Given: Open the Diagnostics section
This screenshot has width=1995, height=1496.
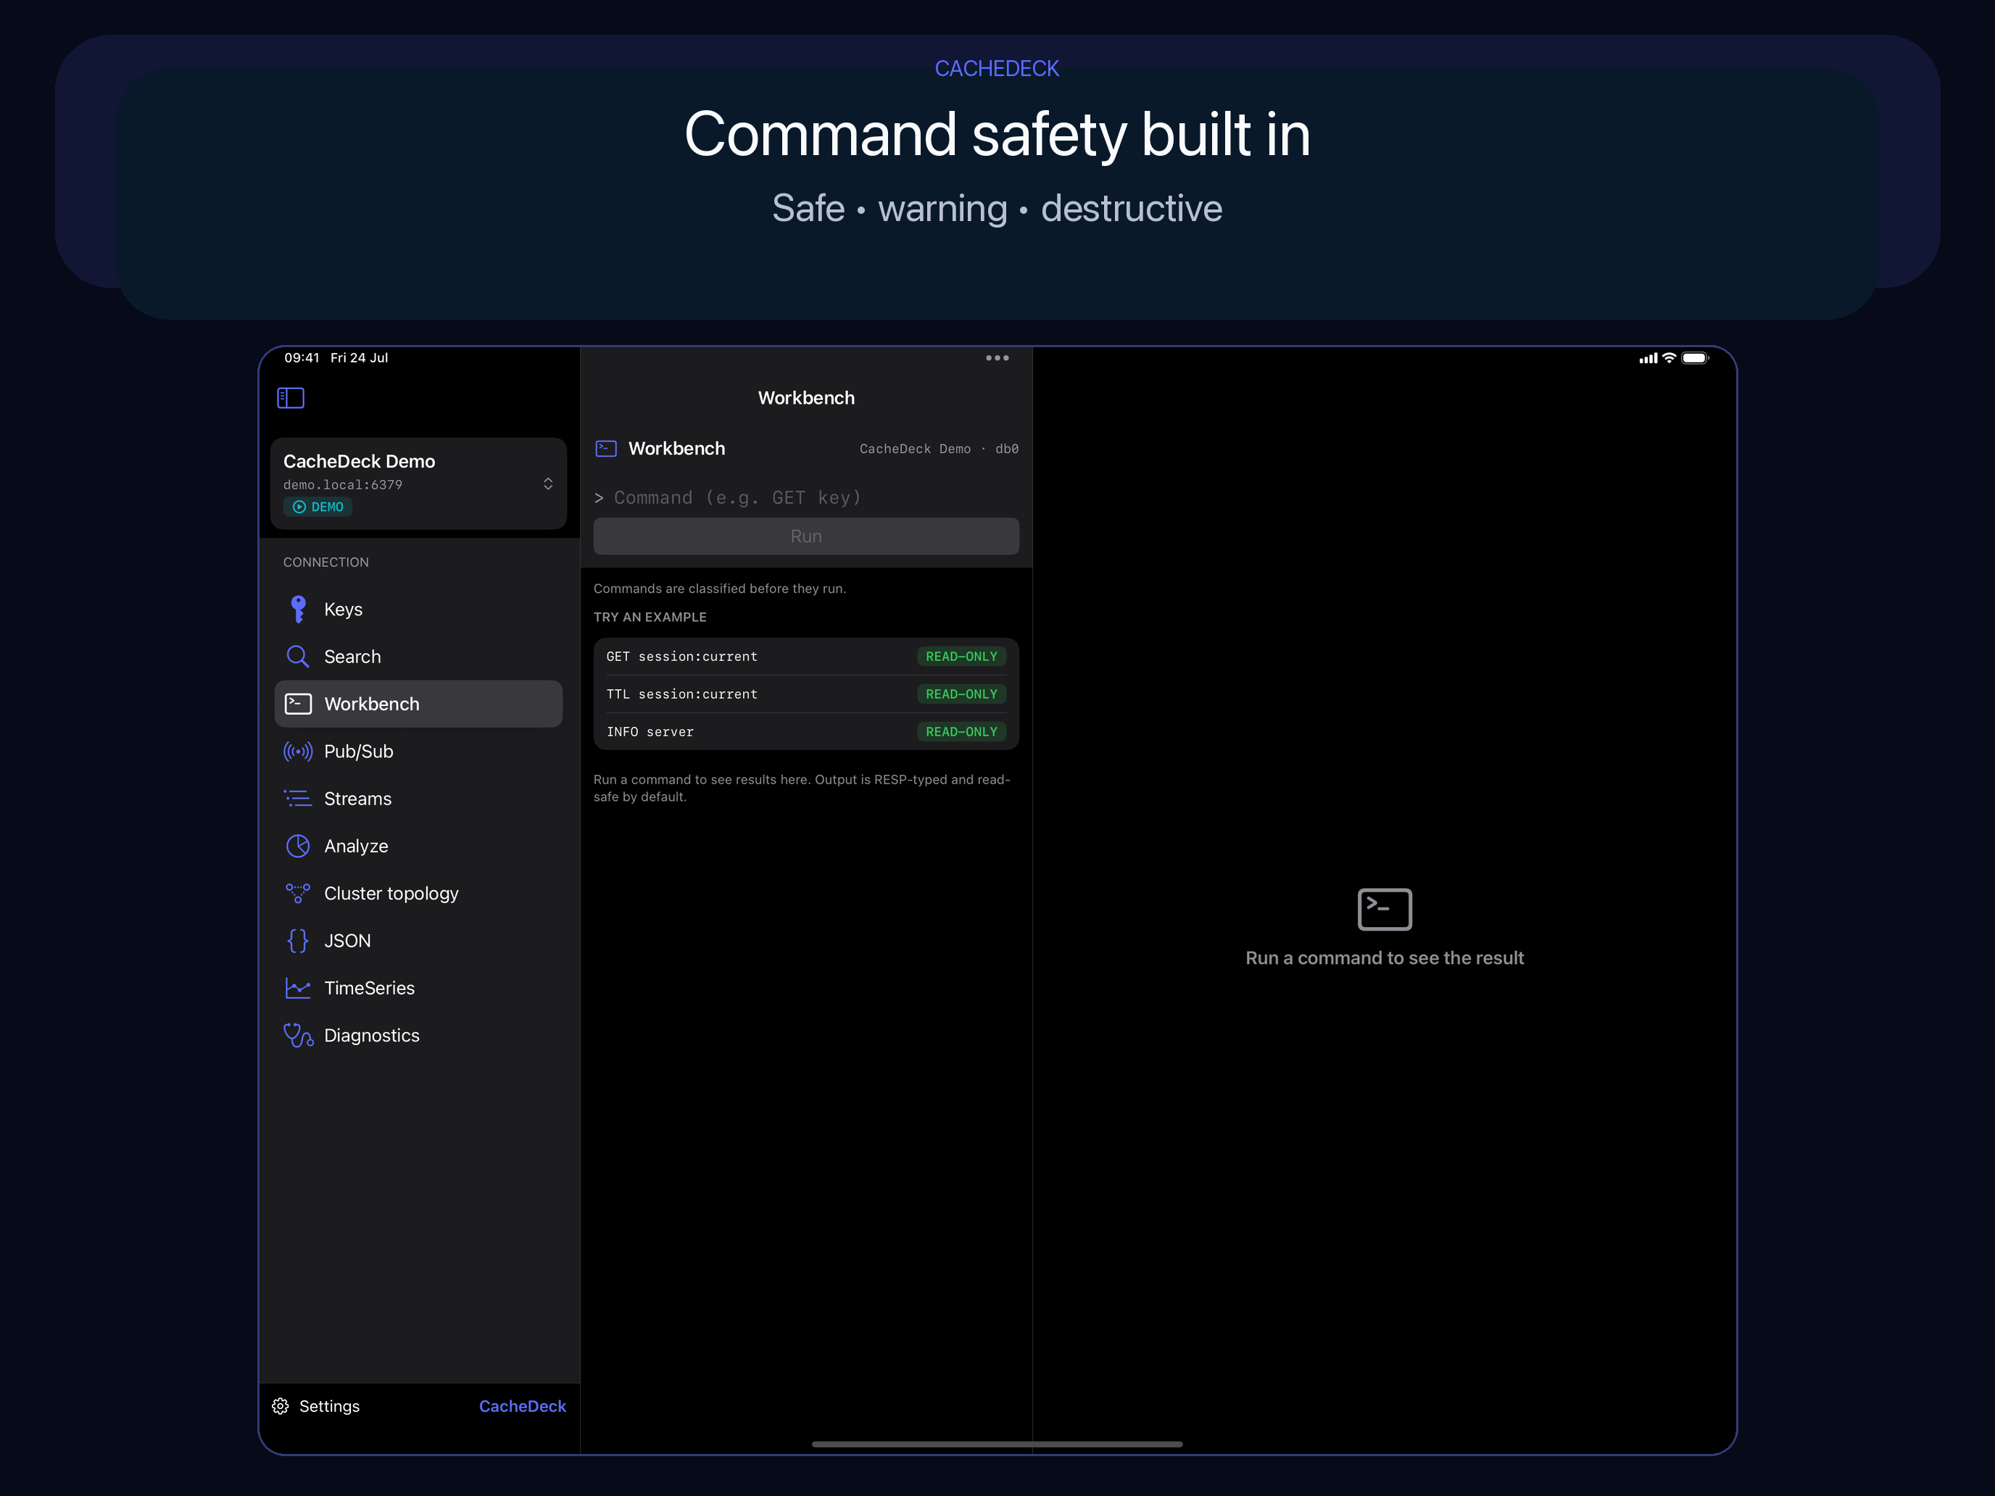Looking at the screenshot, I should coord(418,1035).
